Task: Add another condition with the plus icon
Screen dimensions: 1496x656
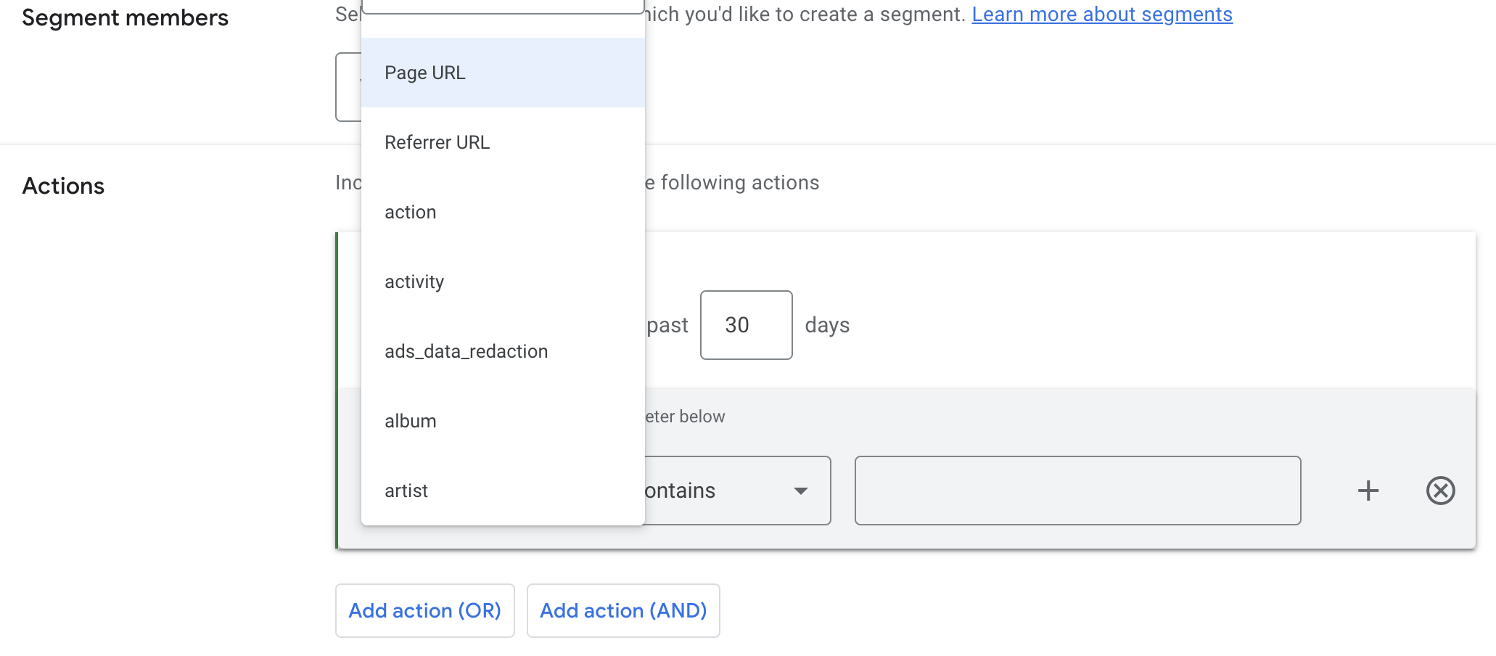Action: tap(1368, 491)
